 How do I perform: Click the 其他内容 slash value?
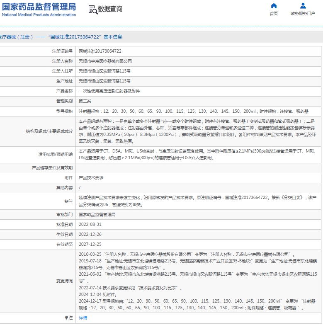(x=80, y=187)
